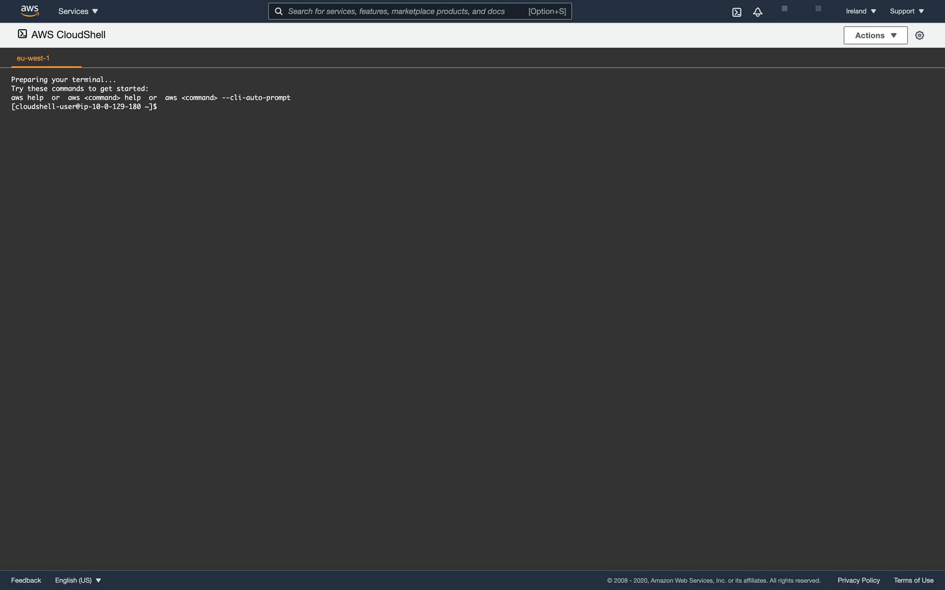This screenshot has height=590, width=945.
Task: Click the '--cli-auto-prompt' text in the terminal
Action: 256,98
